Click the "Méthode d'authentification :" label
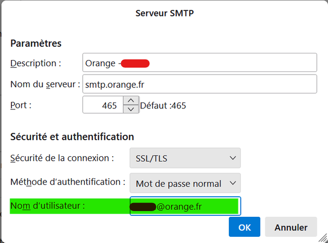The height and width of the screenshot is (243, 328). tap(68, 182)
